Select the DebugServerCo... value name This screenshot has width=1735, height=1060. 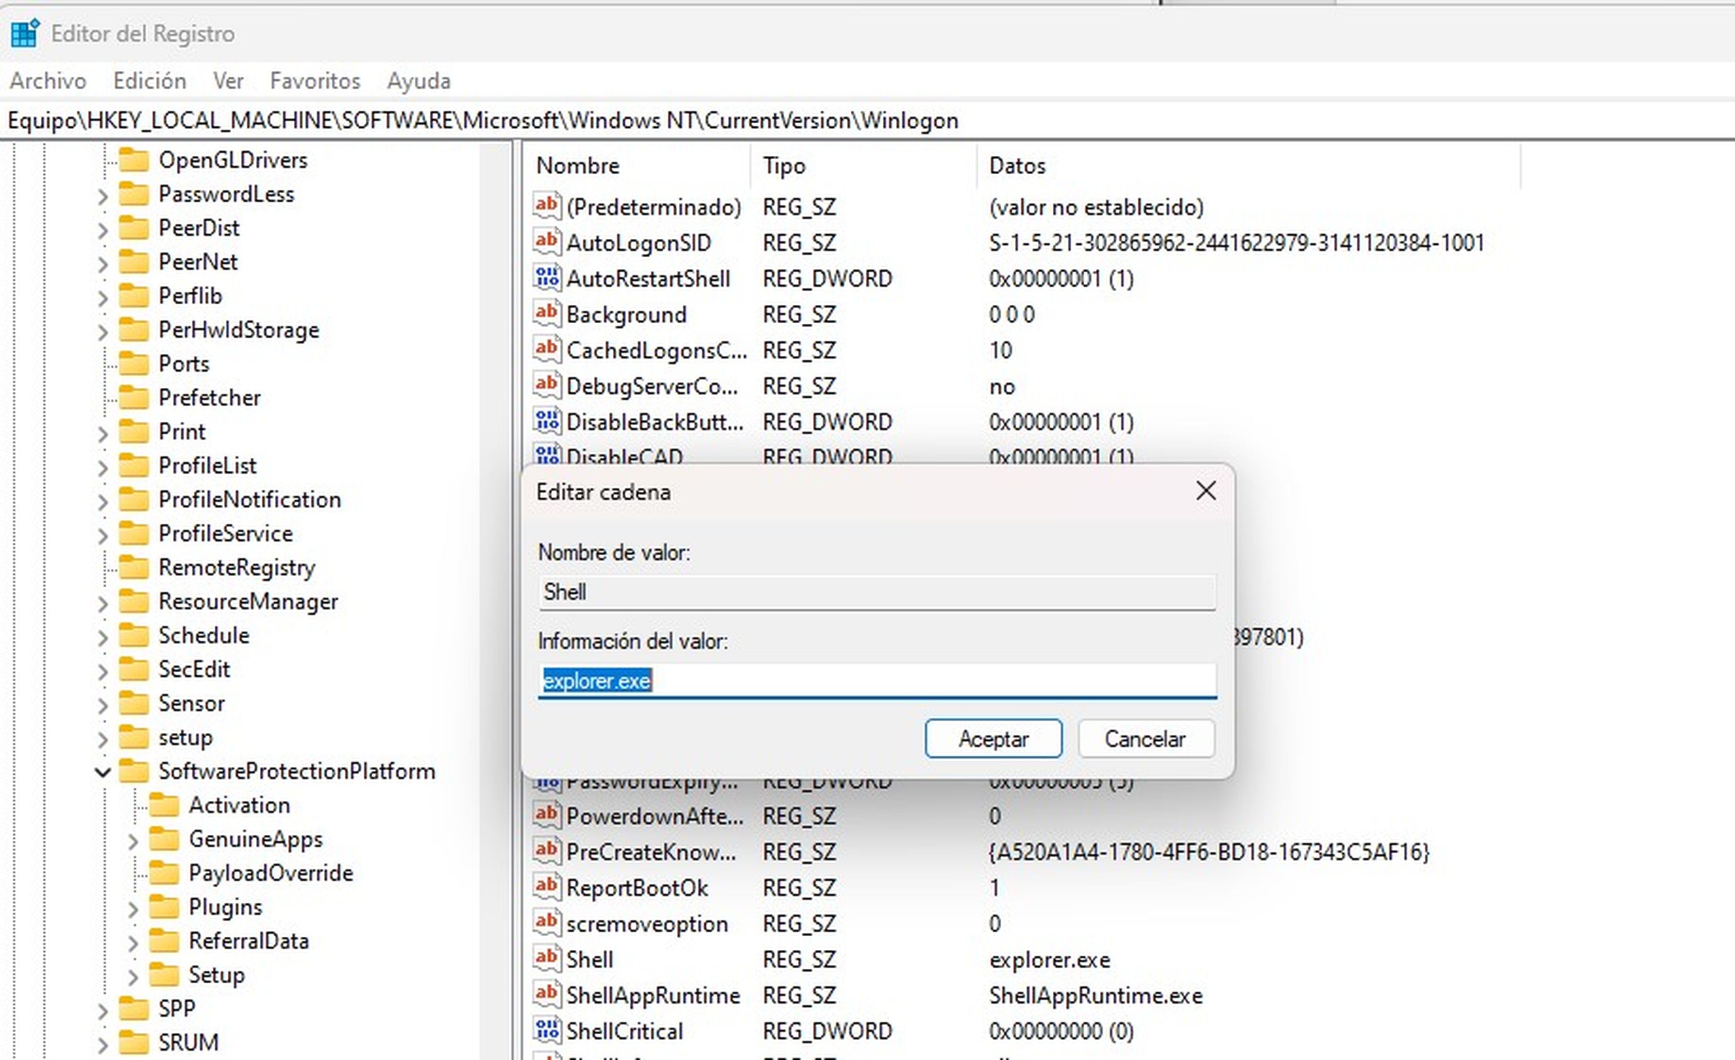652,386
